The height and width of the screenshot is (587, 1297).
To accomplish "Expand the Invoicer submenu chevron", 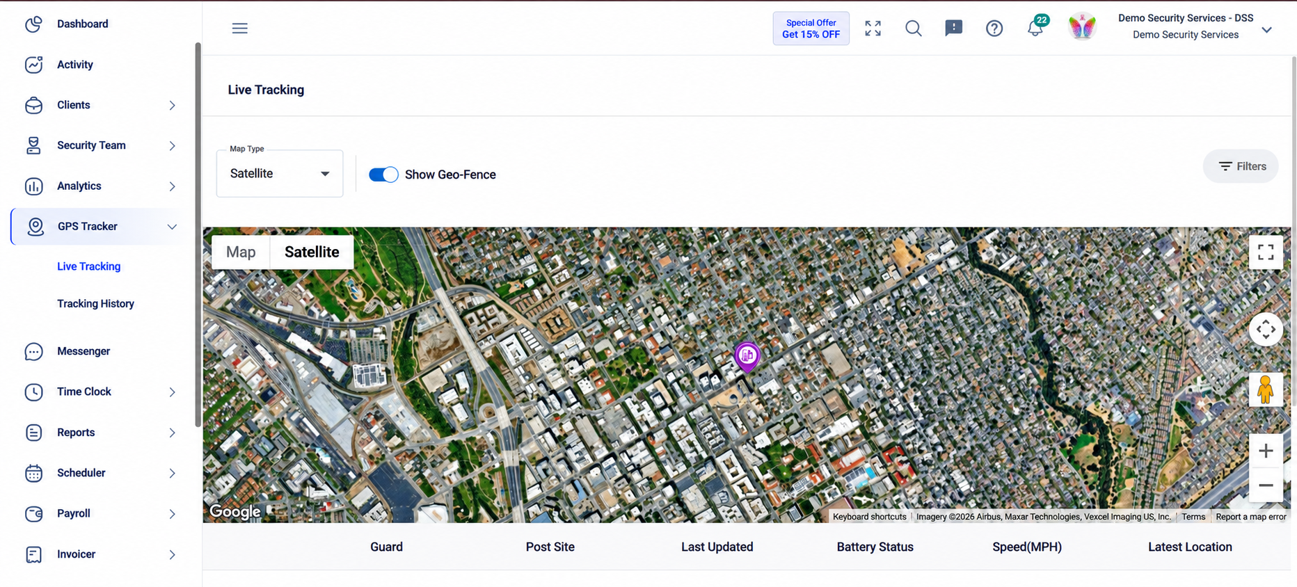I will (172, 554).
